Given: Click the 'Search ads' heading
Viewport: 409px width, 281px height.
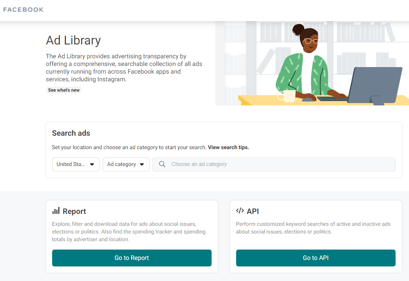Looking at the screenshot, I should (x=71, y=133).
